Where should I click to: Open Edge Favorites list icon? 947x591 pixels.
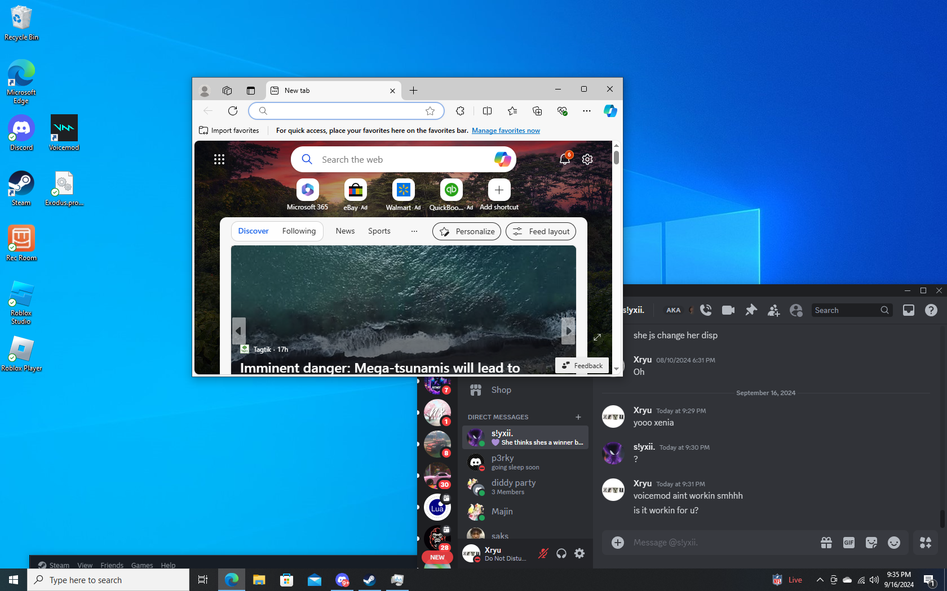tap(512, 111)
